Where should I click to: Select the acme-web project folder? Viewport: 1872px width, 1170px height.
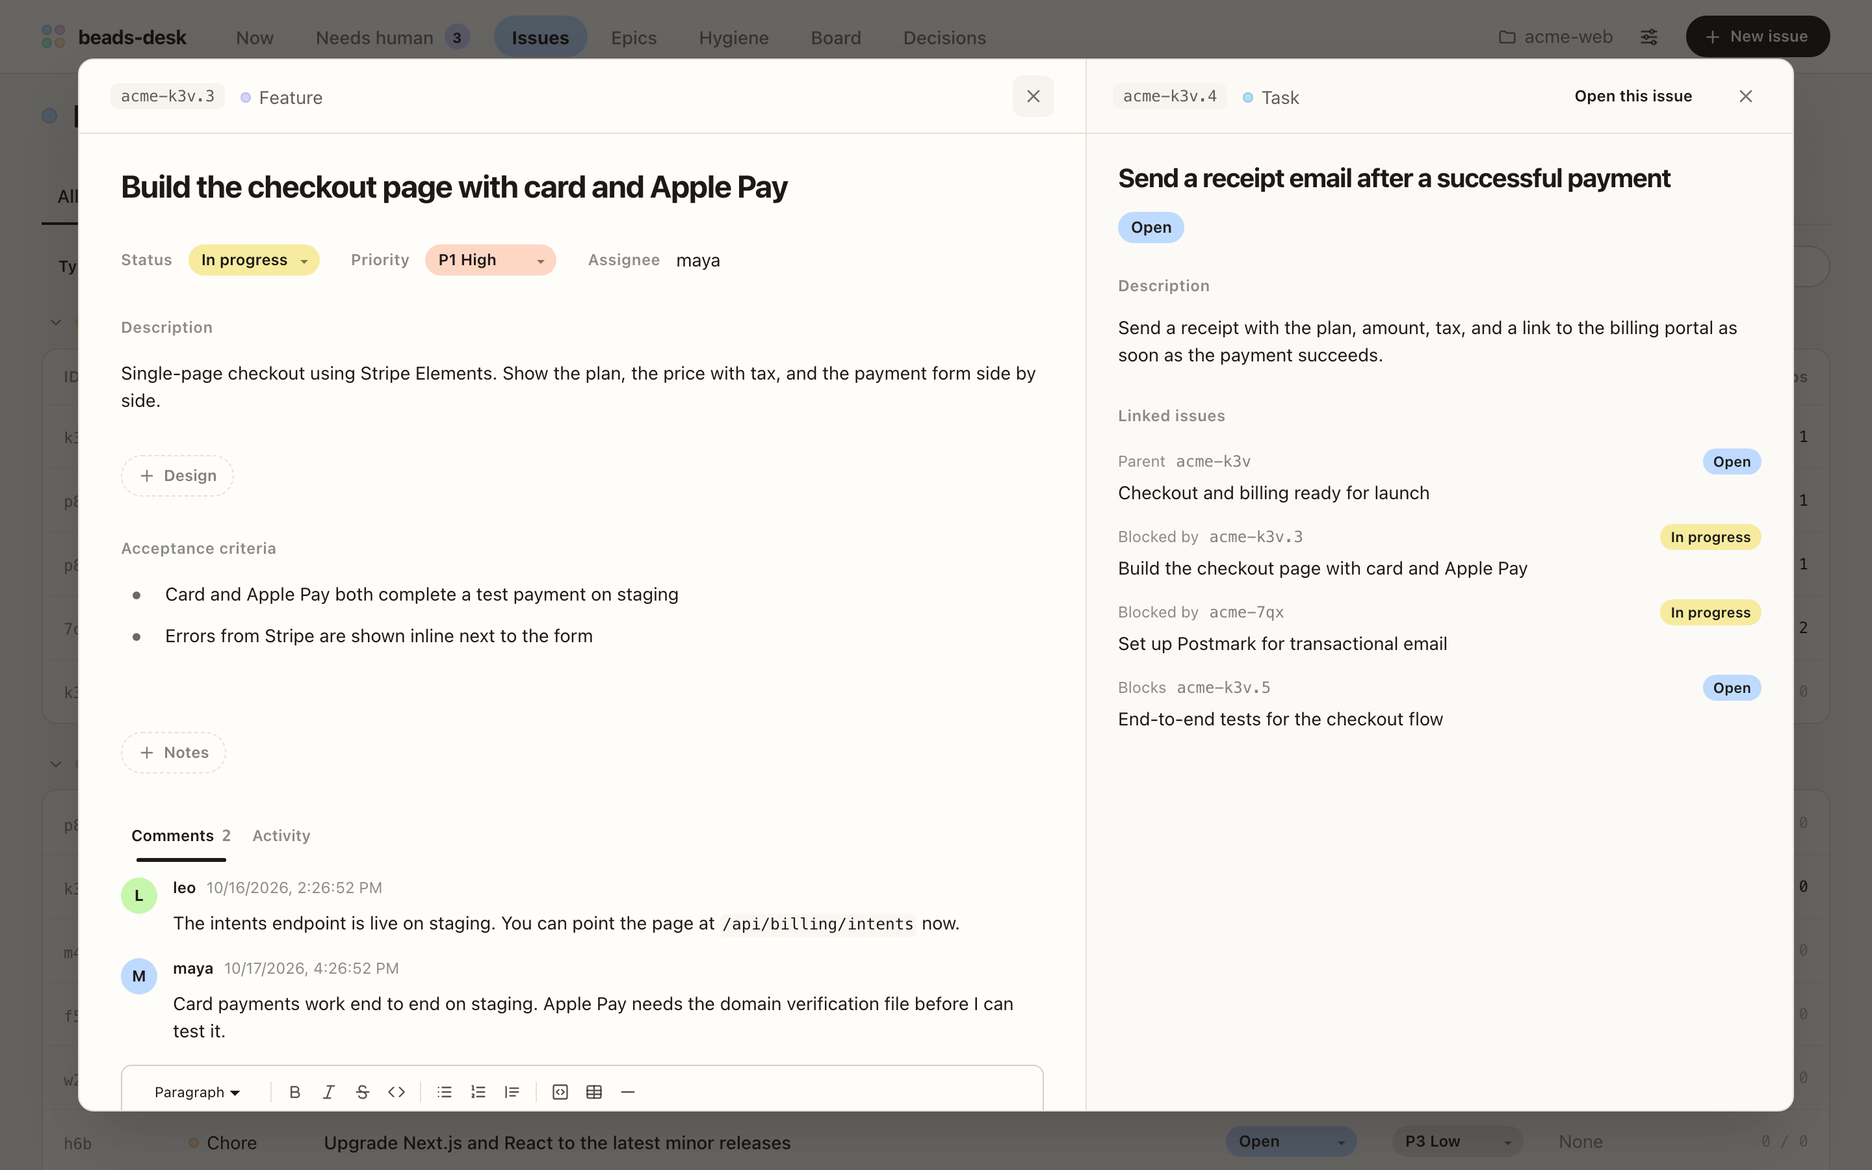point(1555,36)
